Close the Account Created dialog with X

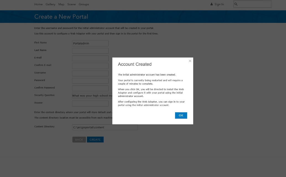click(x=190, y=61)
